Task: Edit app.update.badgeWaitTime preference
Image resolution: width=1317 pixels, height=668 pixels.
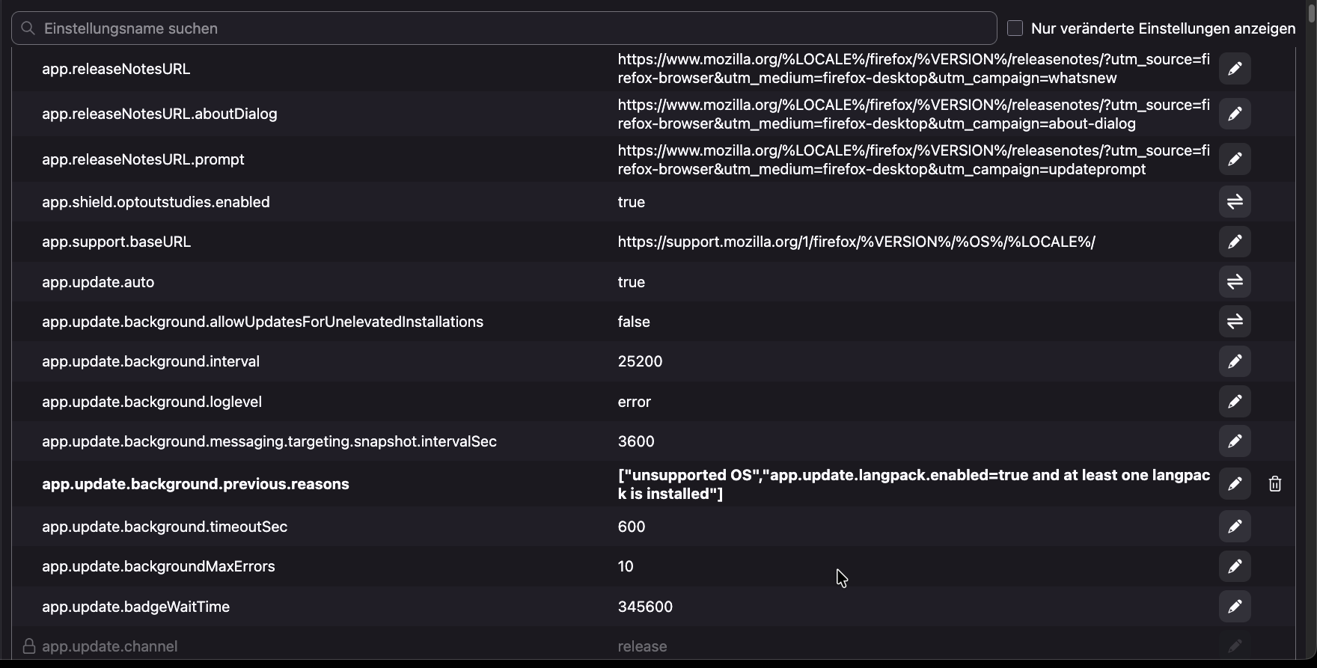Action: 1235,607
